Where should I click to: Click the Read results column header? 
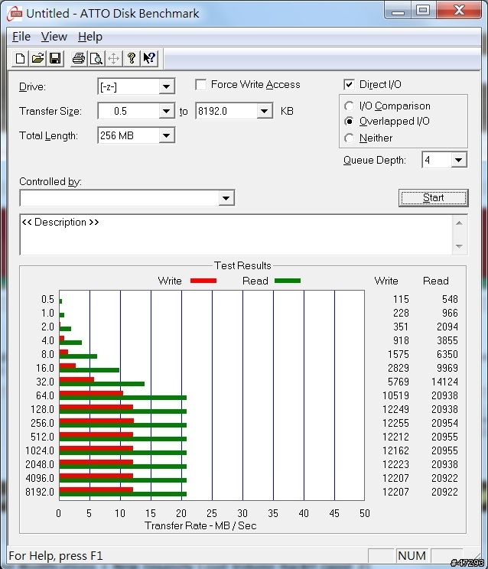click(x=436, y=281)
